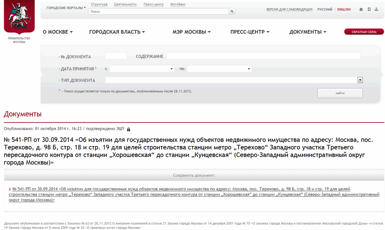
Task: Expand the Пресс-центр main menu
Action: coord(250,32)
